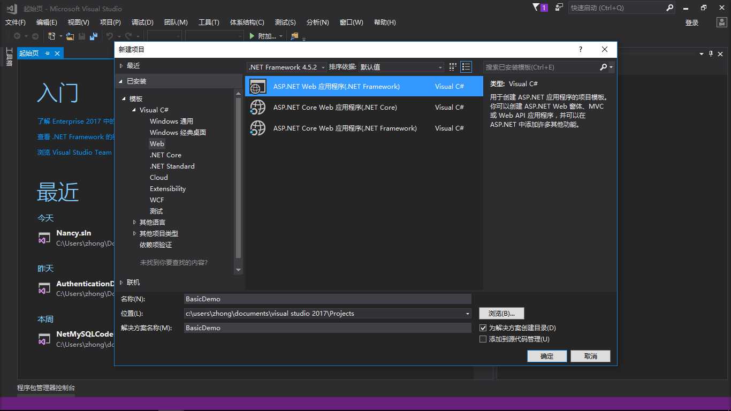Switch templates to medium list view
Image resolution: width=731 pixels, height=411 pixels.
point(466,67)
